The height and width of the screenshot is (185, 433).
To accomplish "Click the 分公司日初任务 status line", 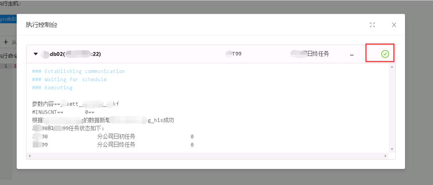I will pos(113,137).
